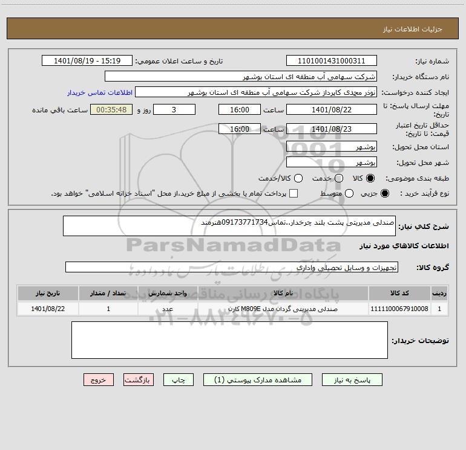Click the واحد شمارش column header

click(x=168, y=293)
